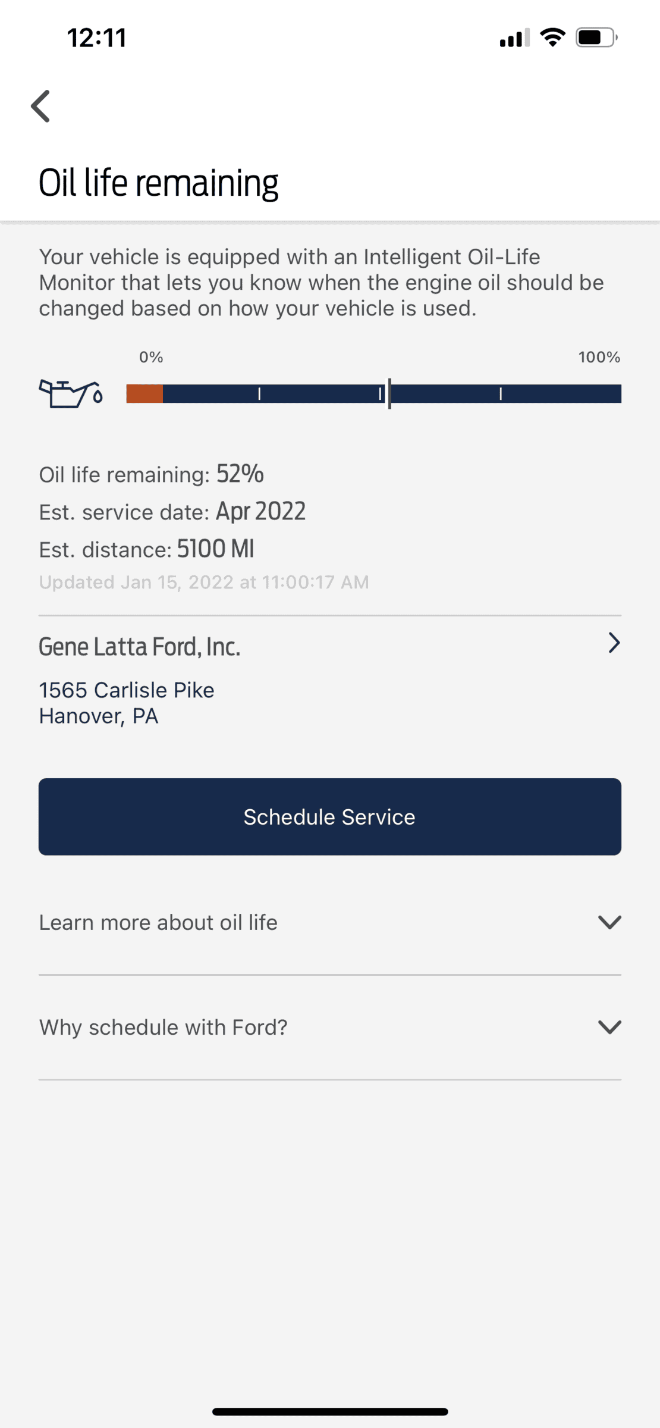Tap chevron beside Why schedule with Ford?

pyautogui.click(x=609, y=1027)
